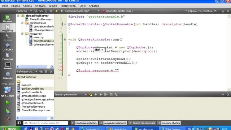Go to next item in output pane
231x130 pixels.
tap(101, 95)
